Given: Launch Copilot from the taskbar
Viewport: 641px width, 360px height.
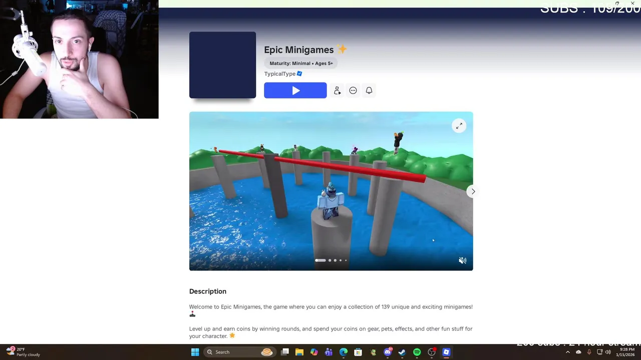Looking at the screenshot, I should pyautogui.click(x=314, y=352).
